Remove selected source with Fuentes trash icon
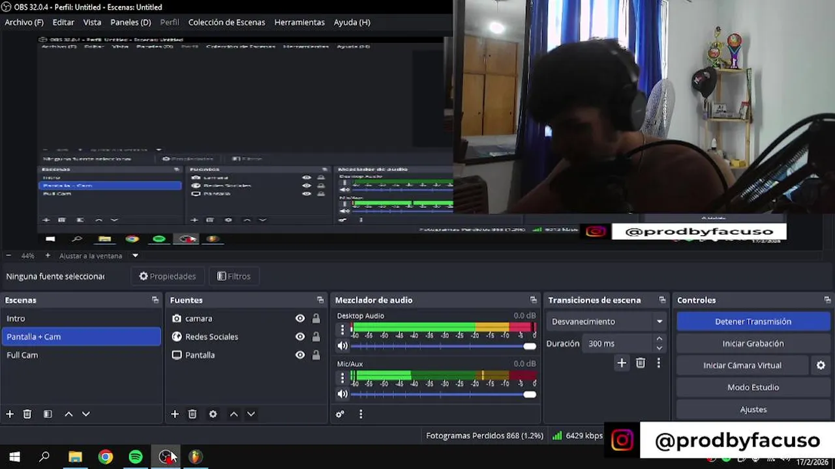Screen dimensions: 835x469 [x=192, y=414]
